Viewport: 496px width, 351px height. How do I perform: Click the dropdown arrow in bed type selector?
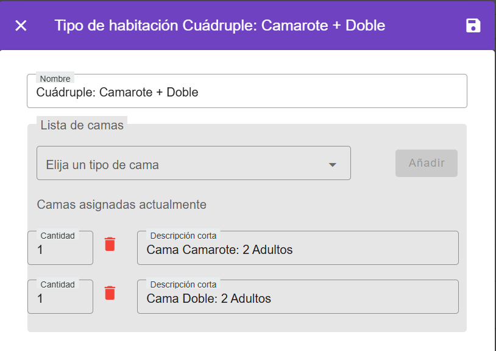point(333,165)
